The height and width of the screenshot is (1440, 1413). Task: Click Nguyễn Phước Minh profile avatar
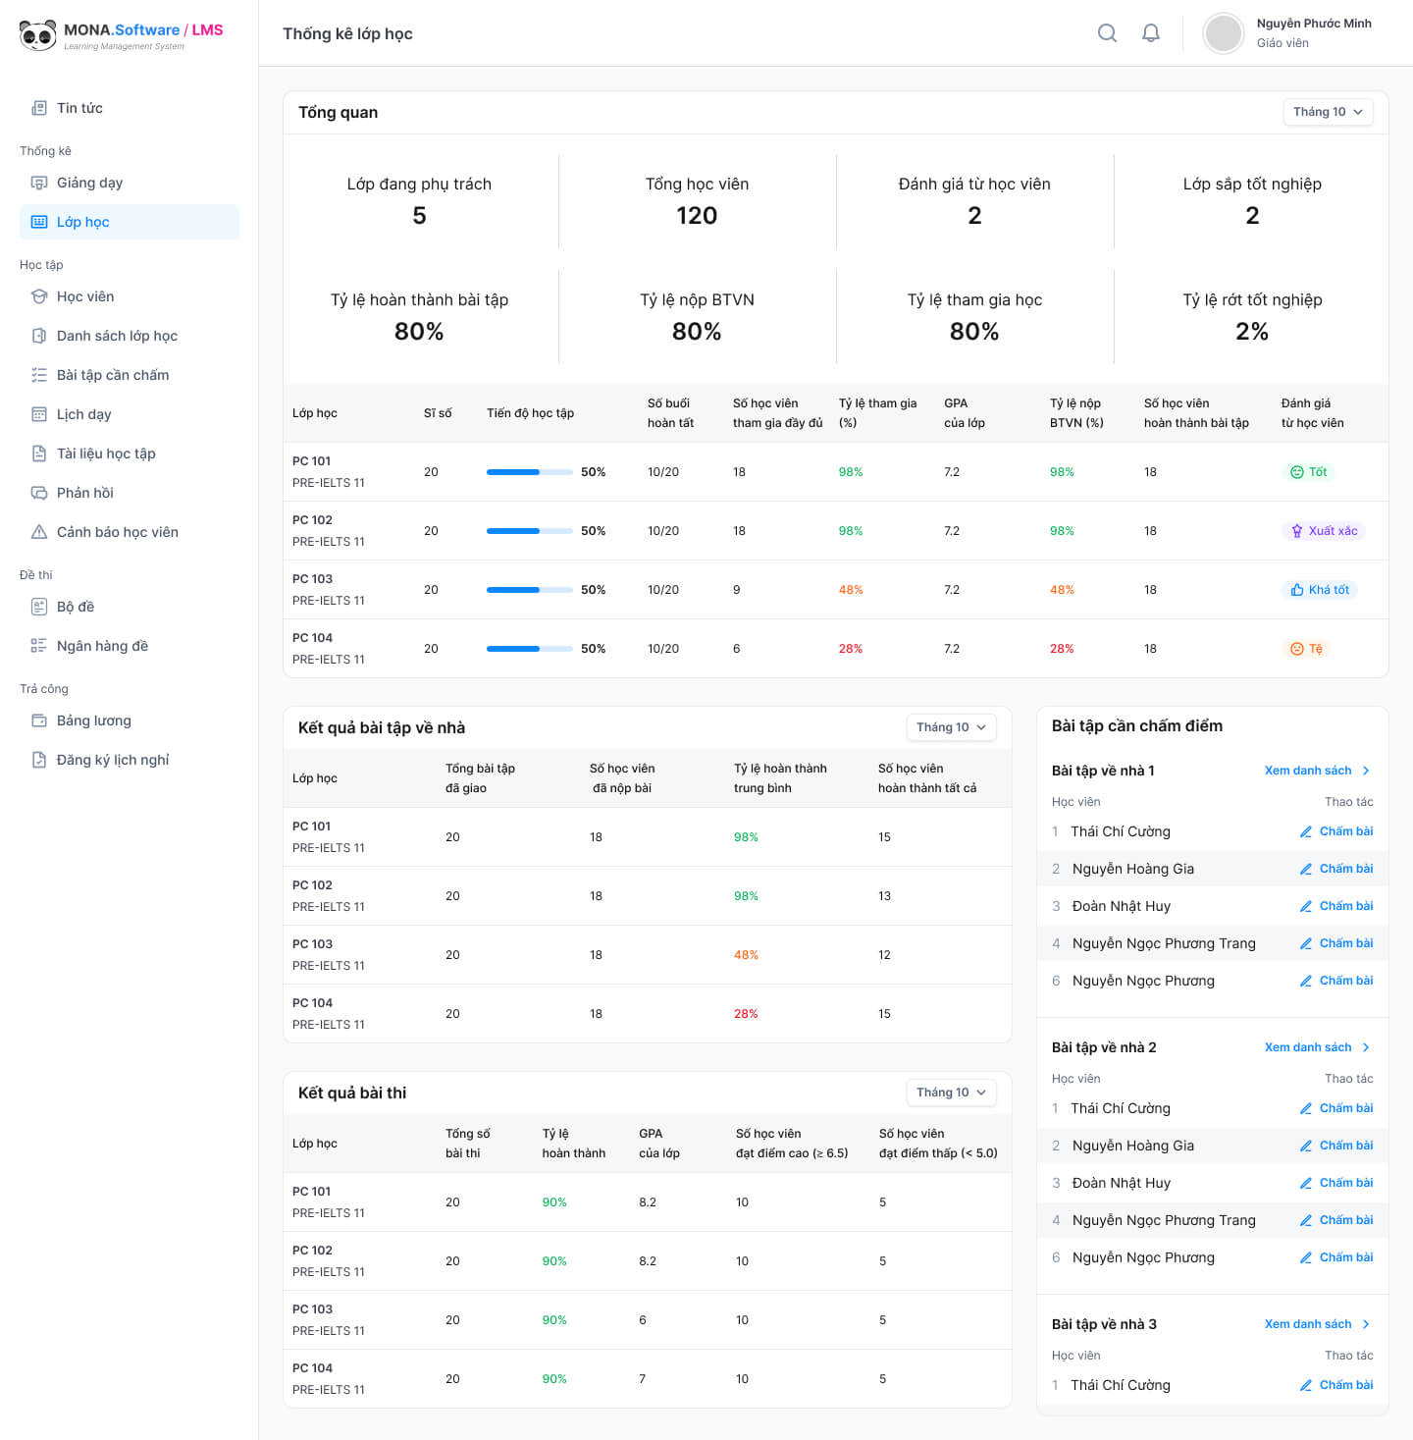point(1224,33)
